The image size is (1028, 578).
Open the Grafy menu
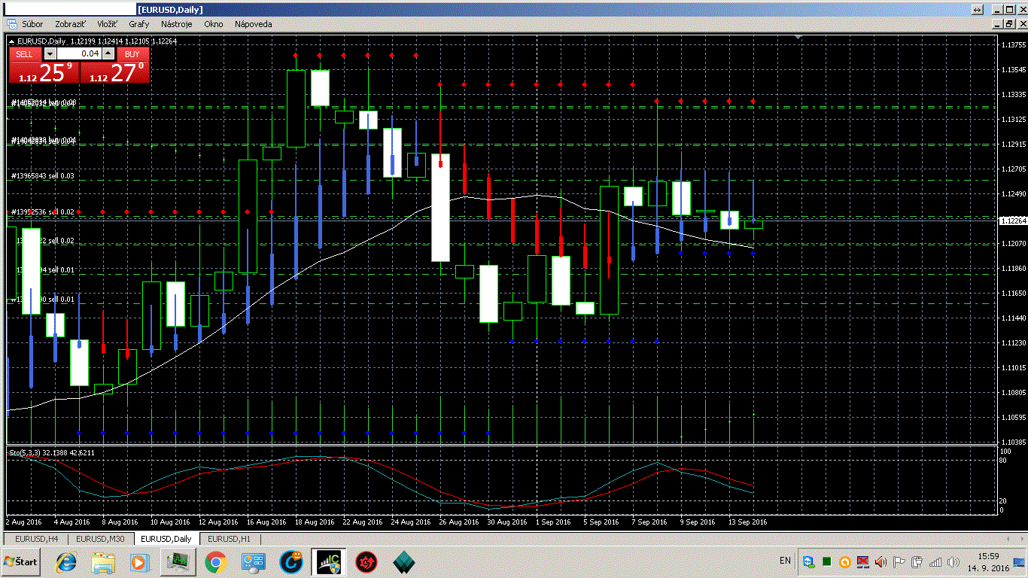(x=138, y=24)
